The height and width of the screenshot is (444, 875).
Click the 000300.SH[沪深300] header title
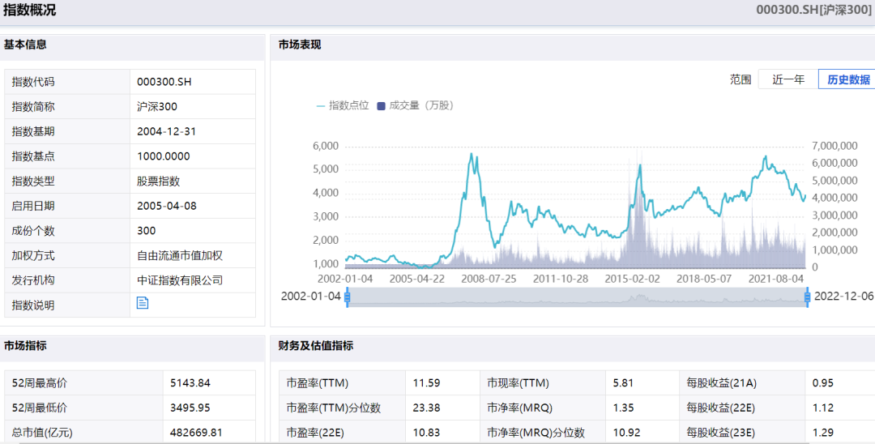[813, 10]
